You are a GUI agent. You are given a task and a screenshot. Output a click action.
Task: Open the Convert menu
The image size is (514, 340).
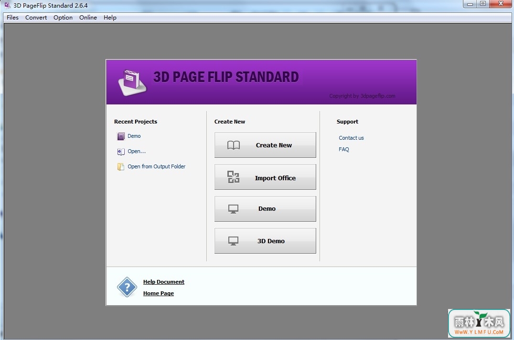tap(36, 17)
